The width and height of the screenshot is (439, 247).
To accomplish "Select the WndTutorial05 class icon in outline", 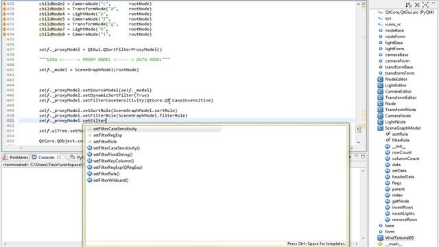I will tap(380, 238).
